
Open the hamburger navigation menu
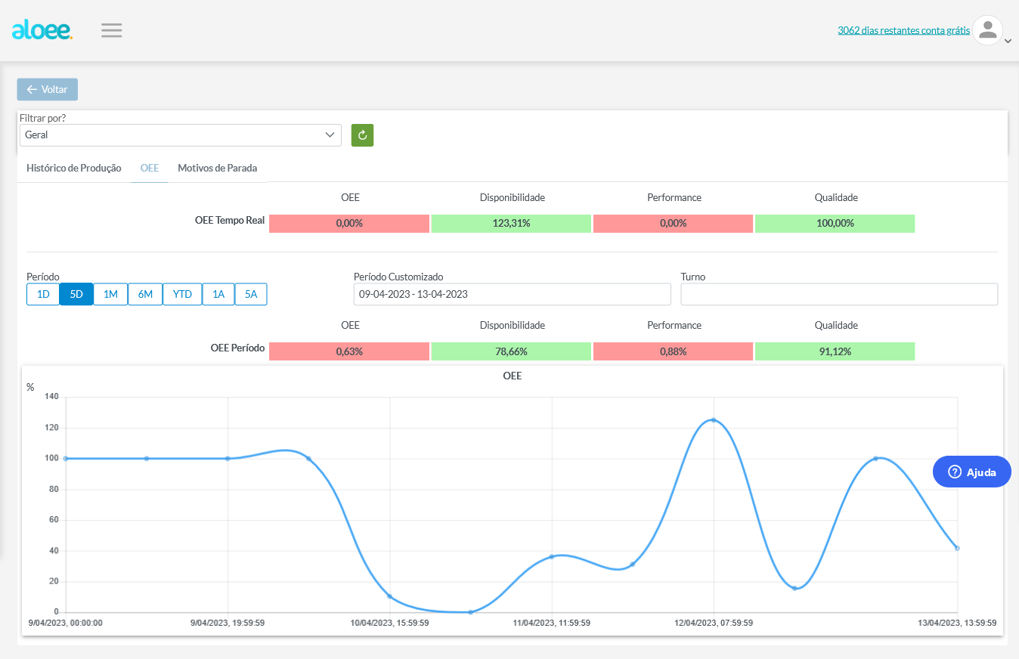[x=112, y=30]
